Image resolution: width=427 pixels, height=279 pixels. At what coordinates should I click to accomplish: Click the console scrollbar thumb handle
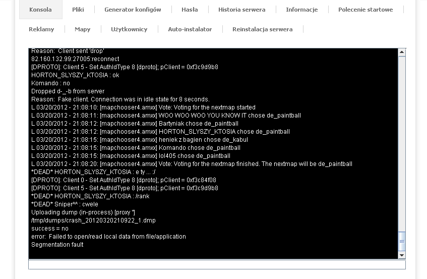402,242
